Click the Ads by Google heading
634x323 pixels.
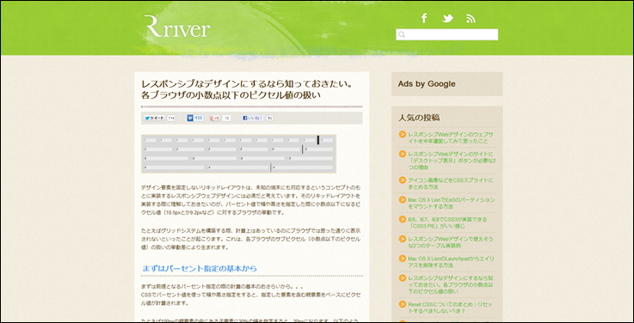coord(427,84)
